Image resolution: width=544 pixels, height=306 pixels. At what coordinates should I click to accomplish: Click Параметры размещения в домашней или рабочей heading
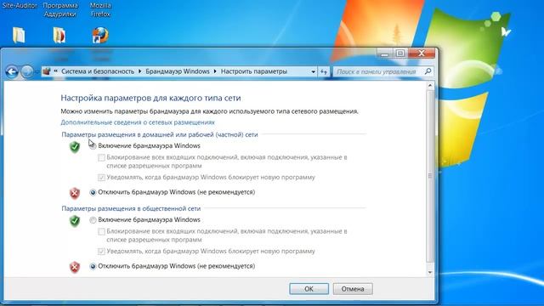pos(160,134)
